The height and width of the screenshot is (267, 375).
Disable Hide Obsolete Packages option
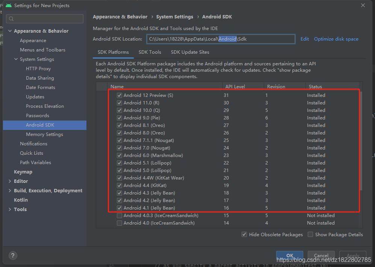pyautogui.click(x=244, y=234)
